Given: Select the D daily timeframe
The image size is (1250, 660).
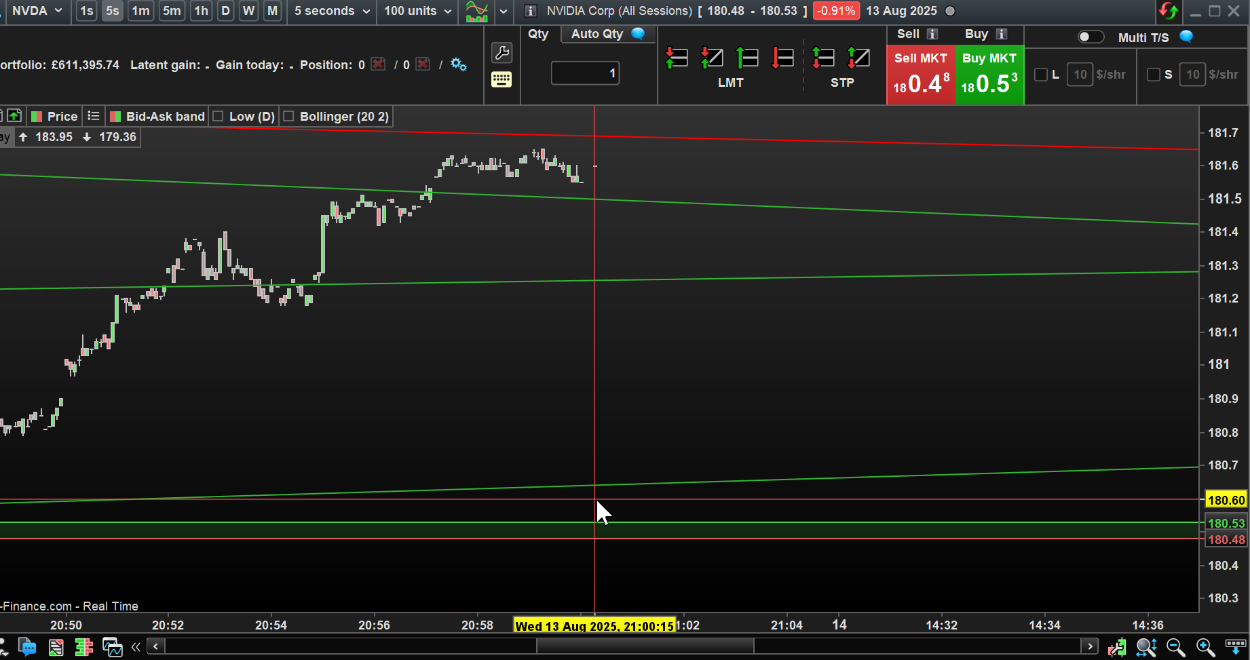Looking at the screenshot, I should coord(226,11).
